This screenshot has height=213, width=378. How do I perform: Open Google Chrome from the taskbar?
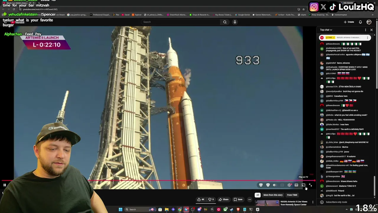click(180, 209)
